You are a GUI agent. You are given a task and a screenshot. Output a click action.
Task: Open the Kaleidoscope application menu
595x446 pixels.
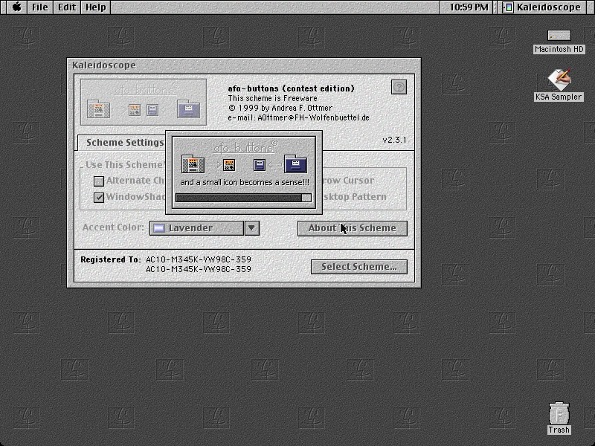click(544, 7)
